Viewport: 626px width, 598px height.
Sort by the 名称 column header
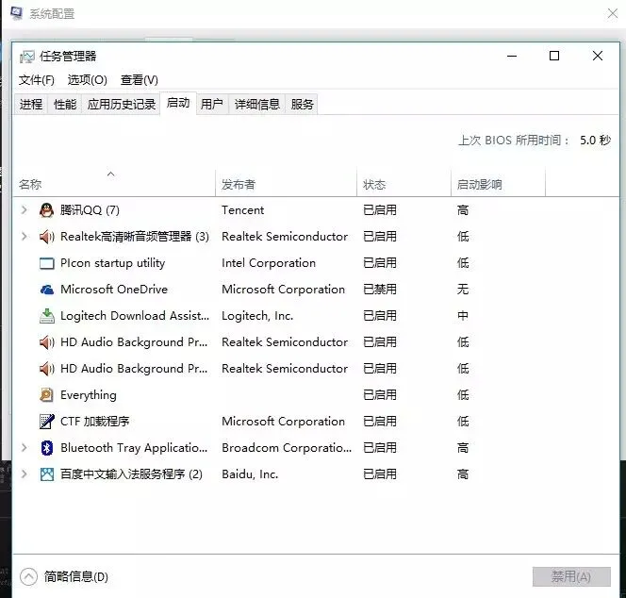point(114,184)
